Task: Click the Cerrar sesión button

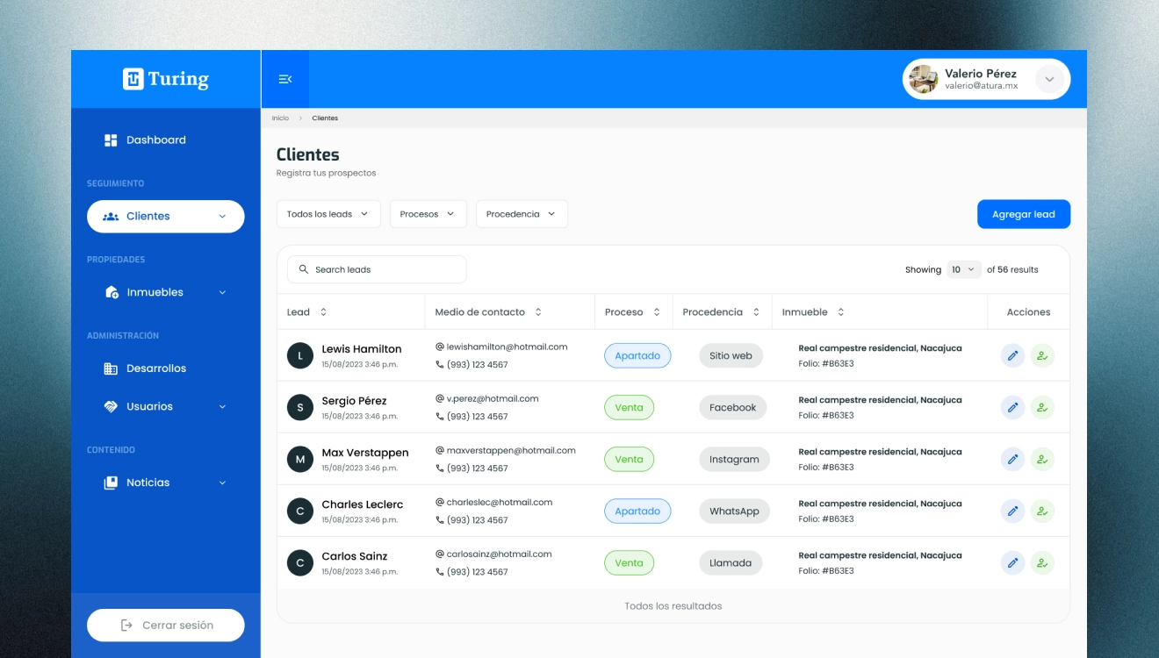Action: pyautogui.click(x=166, y=625)
